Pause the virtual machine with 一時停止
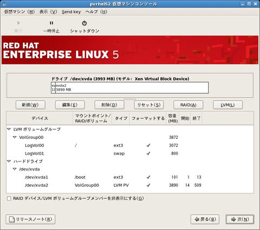260x230 pixels. point(51,27)
